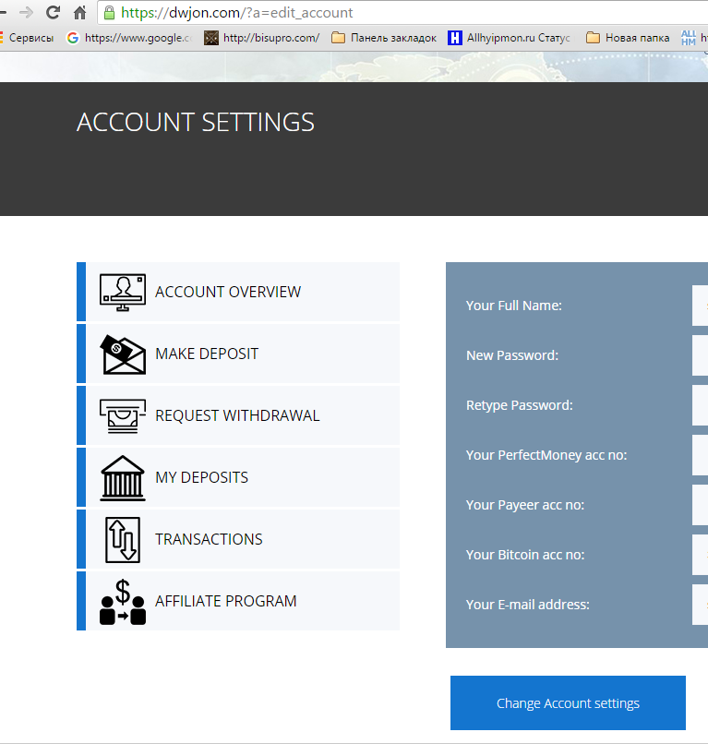Click the 'Retype Password:' label
Viewport: 708px width, 744px height.
520,405
